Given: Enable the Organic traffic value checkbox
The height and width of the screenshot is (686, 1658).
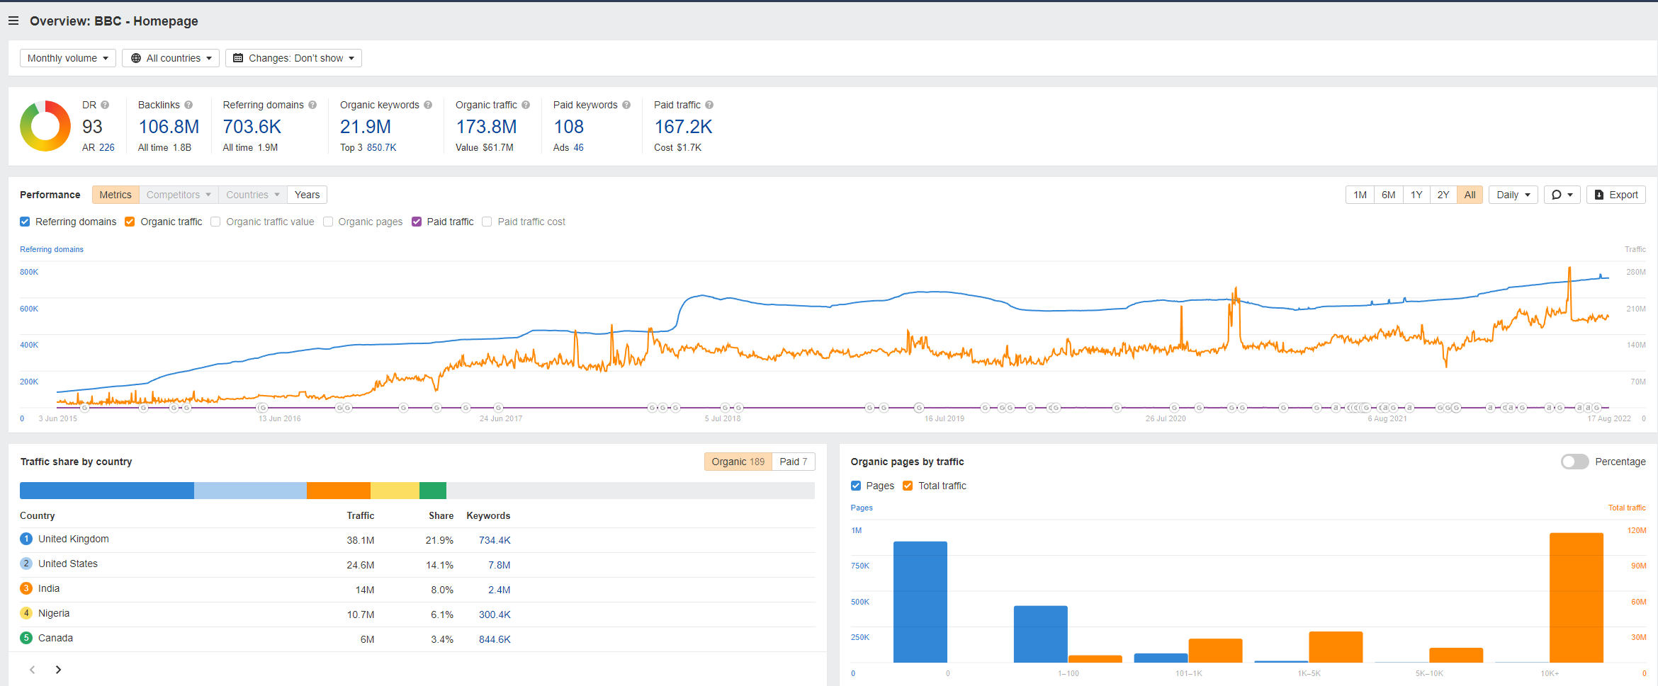Looking at the screenshot, I should click(x=215, y=222).
